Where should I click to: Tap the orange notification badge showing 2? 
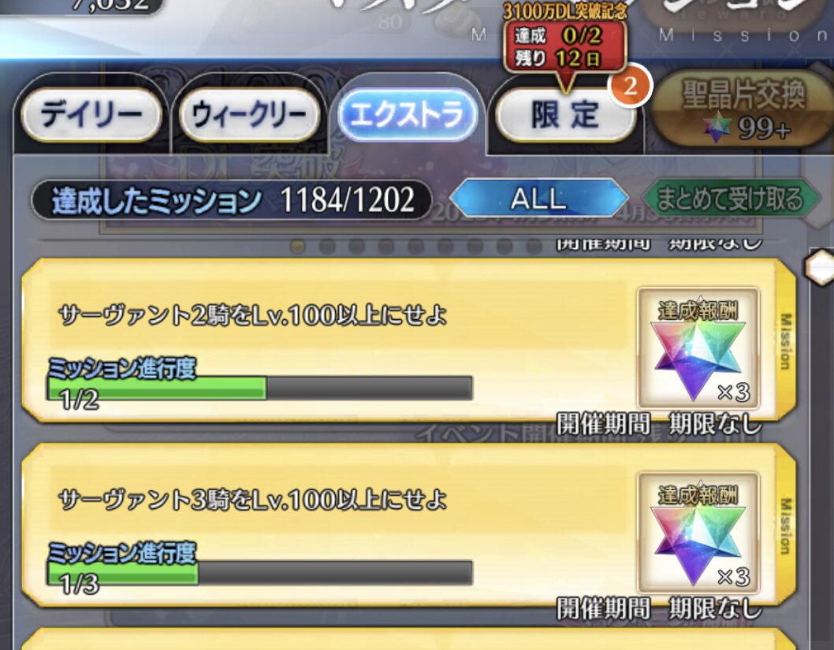[x=630, y=86]
